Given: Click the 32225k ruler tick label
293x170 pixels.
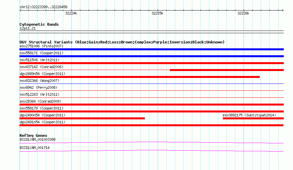Looking at the screenshot, I should point(157,13).
